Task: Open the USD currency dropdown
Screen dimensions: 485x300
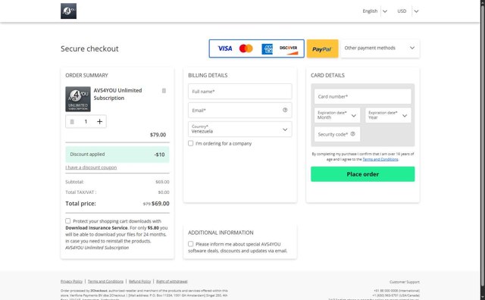Action: 408,11
